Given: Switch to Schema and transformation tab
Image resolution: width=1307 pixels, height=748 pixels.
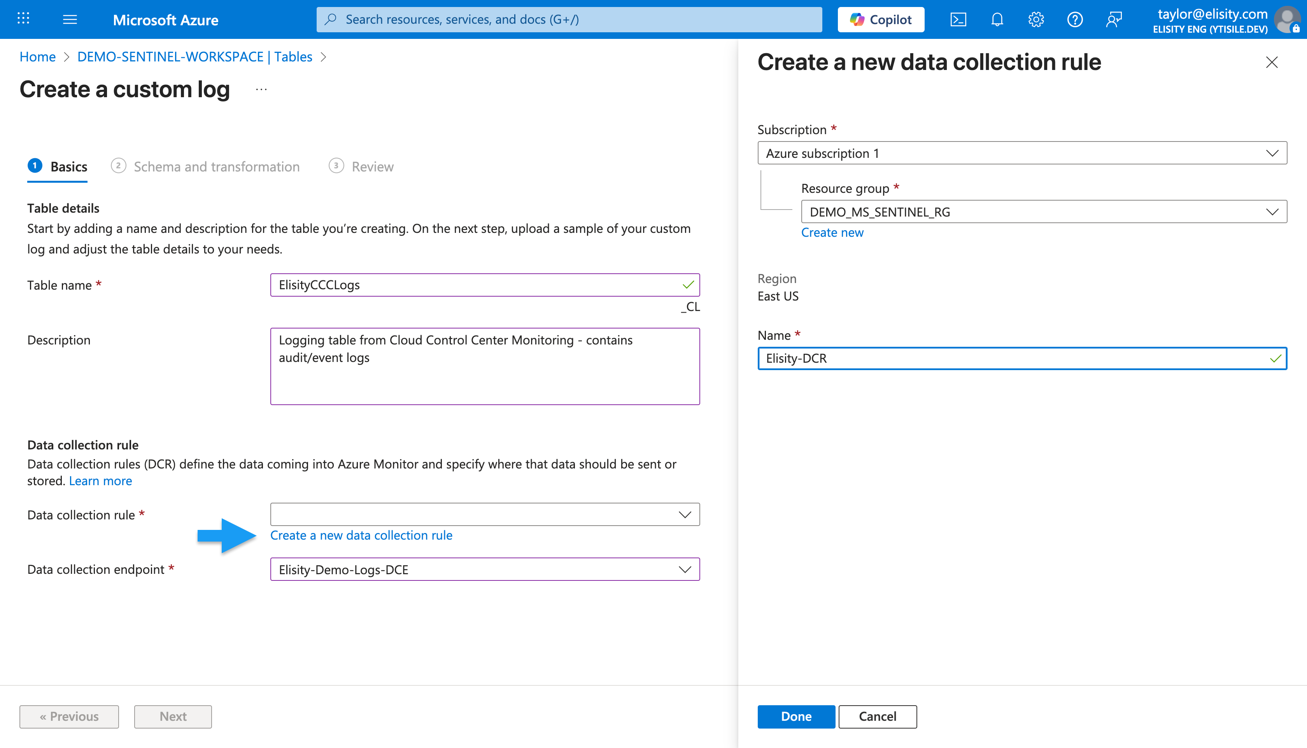Looking at the screenshot, I should [x=205, y=166].
